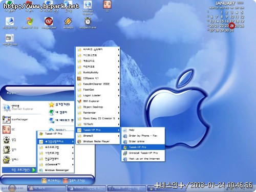Click the IconPackager icon in Start menu

click(x=7, y=120)
